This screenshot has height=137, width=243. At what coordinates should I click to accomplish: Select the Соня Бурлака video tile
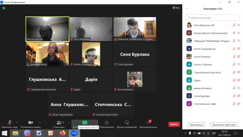(135, 54)
